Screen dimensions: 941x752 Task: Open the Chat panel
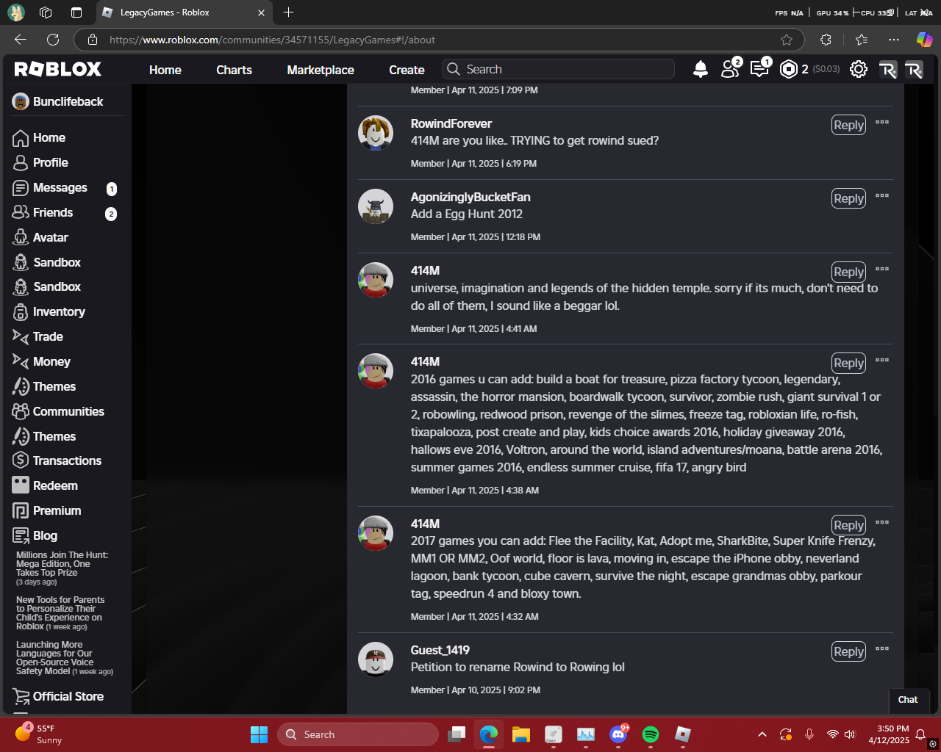(908, 700)
